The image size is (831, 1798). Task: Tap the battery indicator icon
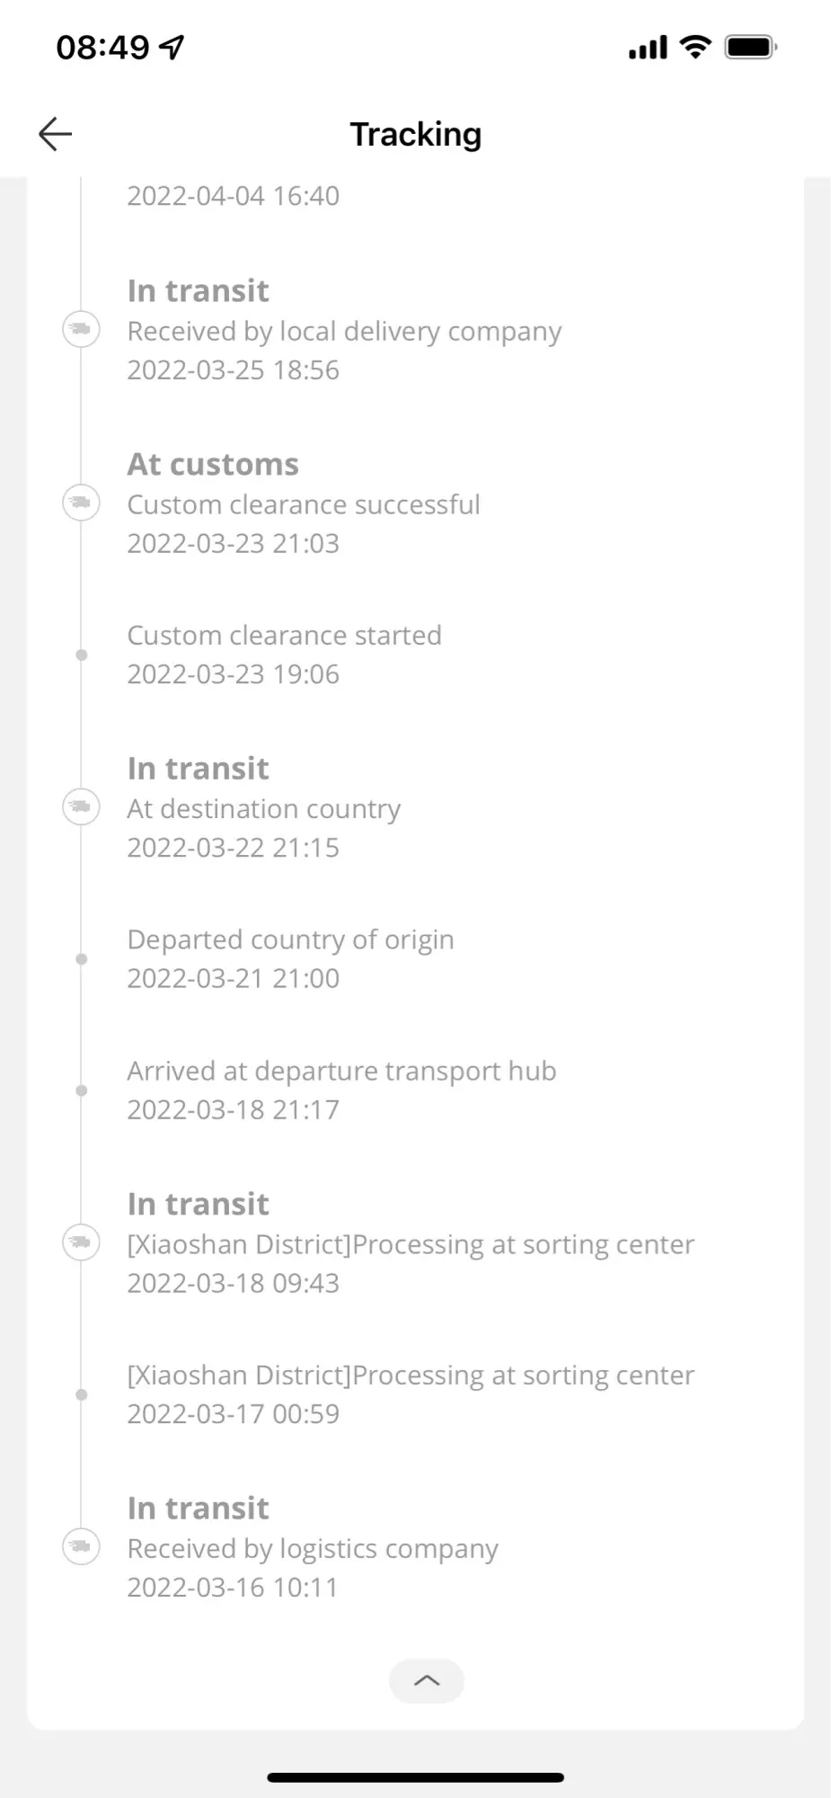pyautogui.click(x=751, y=47)
